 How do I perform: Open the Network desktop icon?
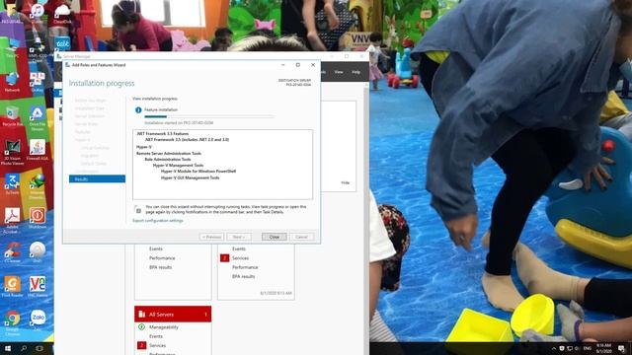point(12,81)
